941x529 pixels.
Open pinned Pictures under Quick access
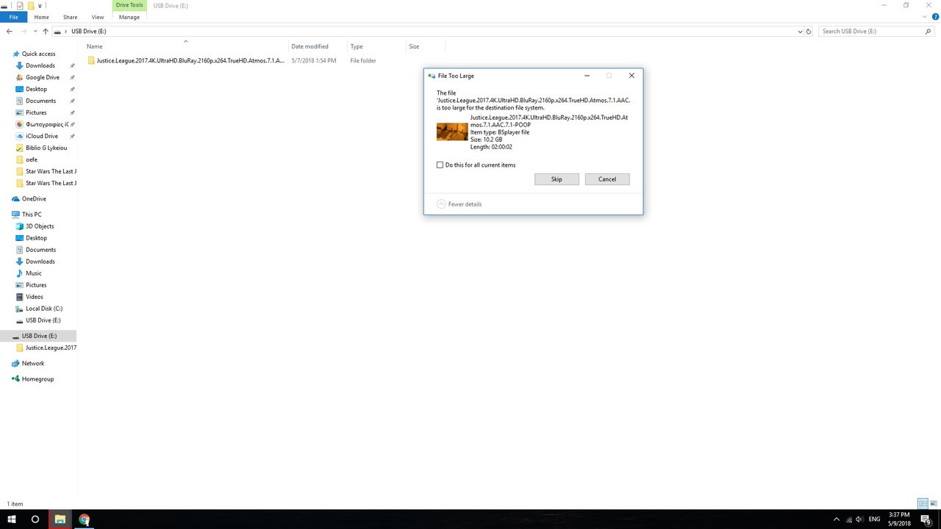[x=36, y=112]
